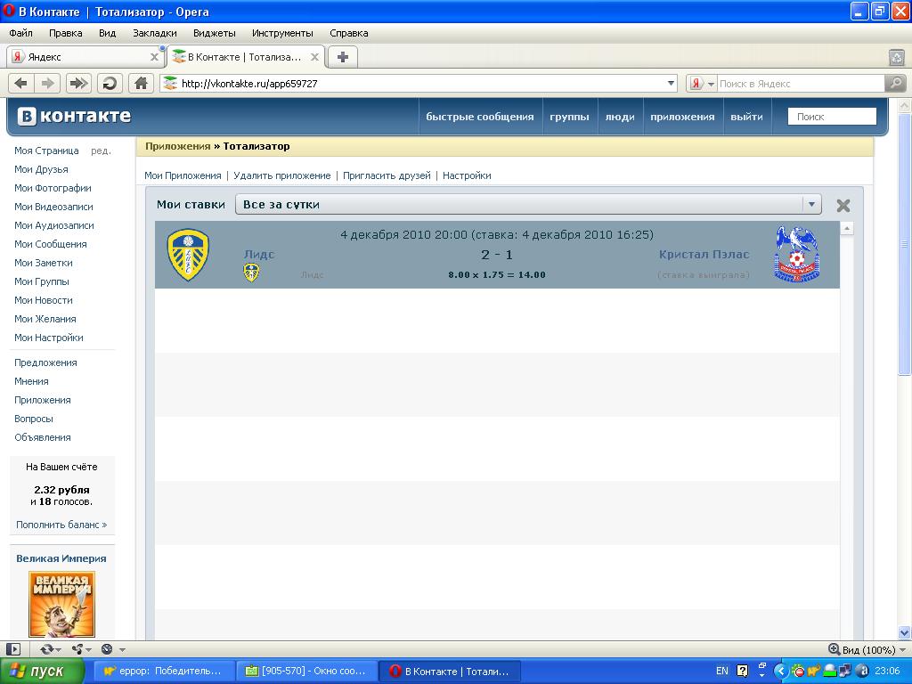This screenshot has height=684, width=912.
Task: Go to люди in the header
Action: (x=620, y=117)
